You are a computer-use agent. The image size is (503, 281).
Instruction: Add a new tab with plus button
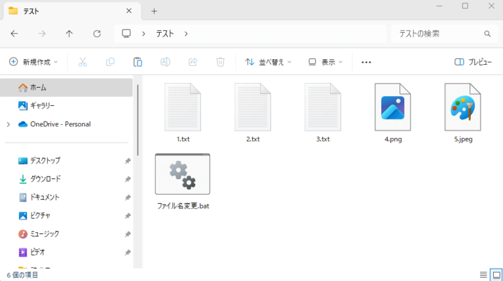click(x=154, y=11)
